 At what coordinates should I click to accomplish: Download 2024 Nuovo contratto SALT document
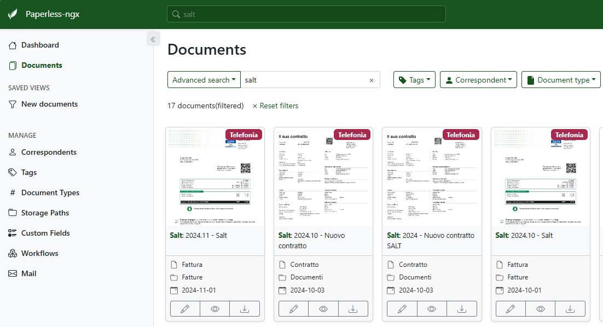click(x=461, y=309)
